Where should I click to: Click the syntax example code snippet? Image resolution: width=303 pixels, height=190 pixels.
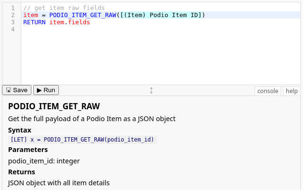point(83,140)
